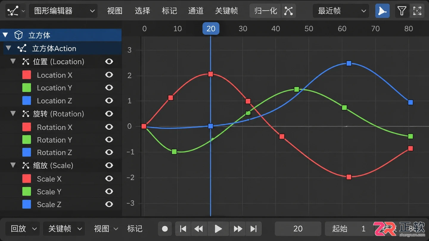
Task: Play the animation
Action: pyautogui.click(x=218, y=229)
